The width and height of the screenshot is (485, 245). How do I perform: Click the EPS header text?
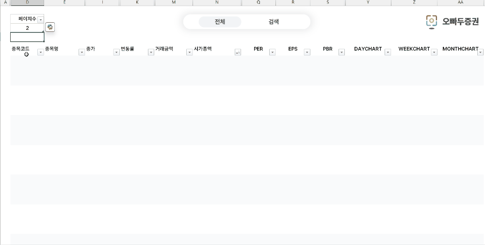point(293,49)
